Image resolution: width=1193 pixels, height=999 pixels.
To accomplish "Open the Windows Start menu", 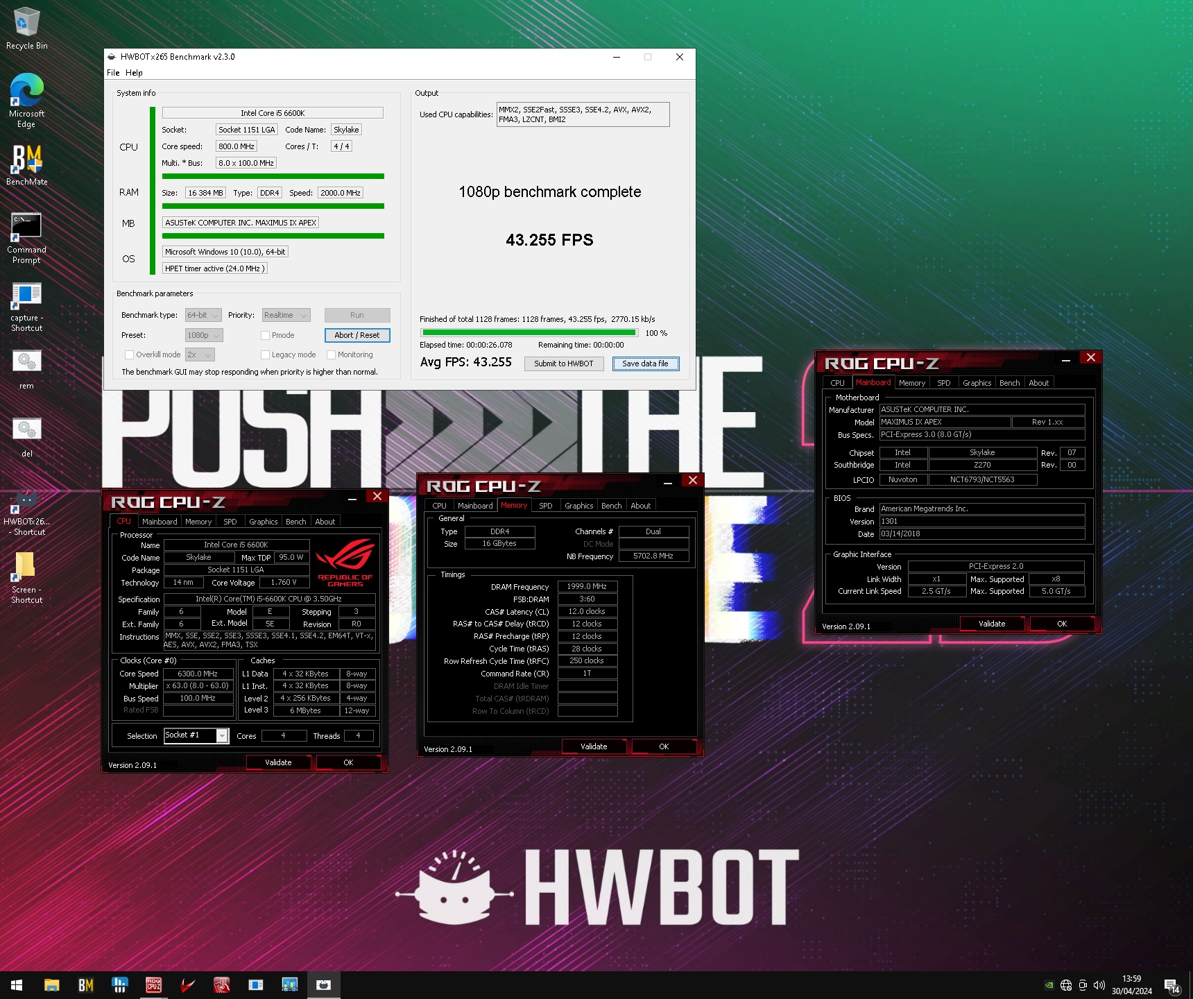I will pos(17,985).
